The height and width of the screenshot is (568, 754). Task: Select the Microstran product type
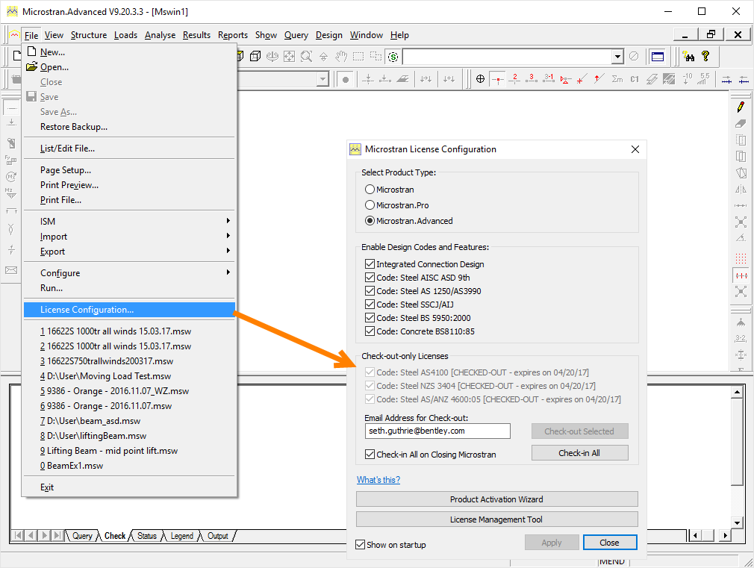[370, 190]
